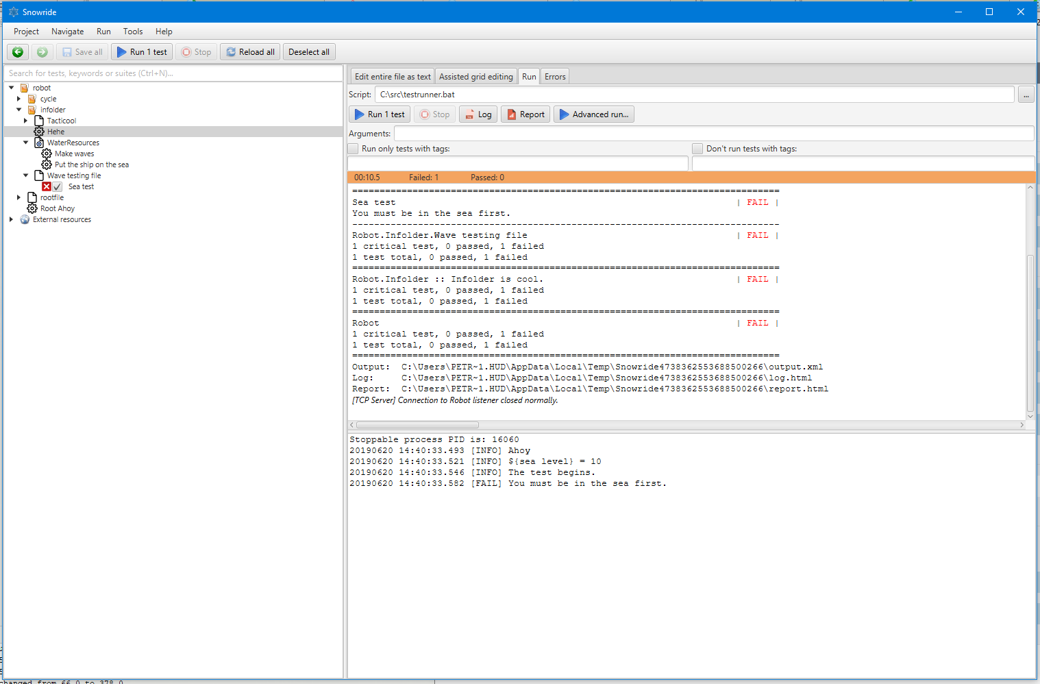Switch to the Errors tab
The image size is (1040, 684).
pos(555,77)
